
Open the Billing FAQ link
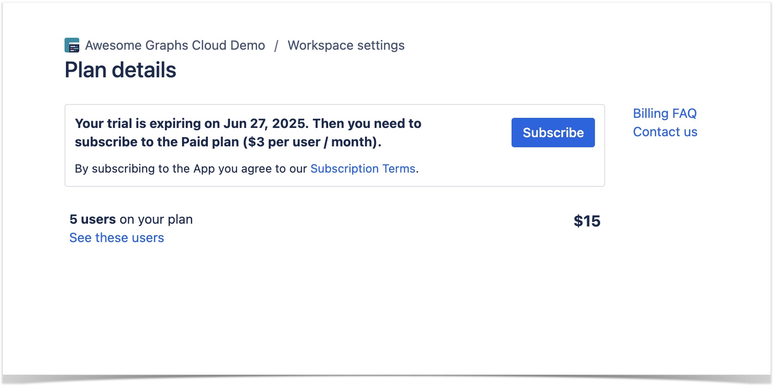664,113
